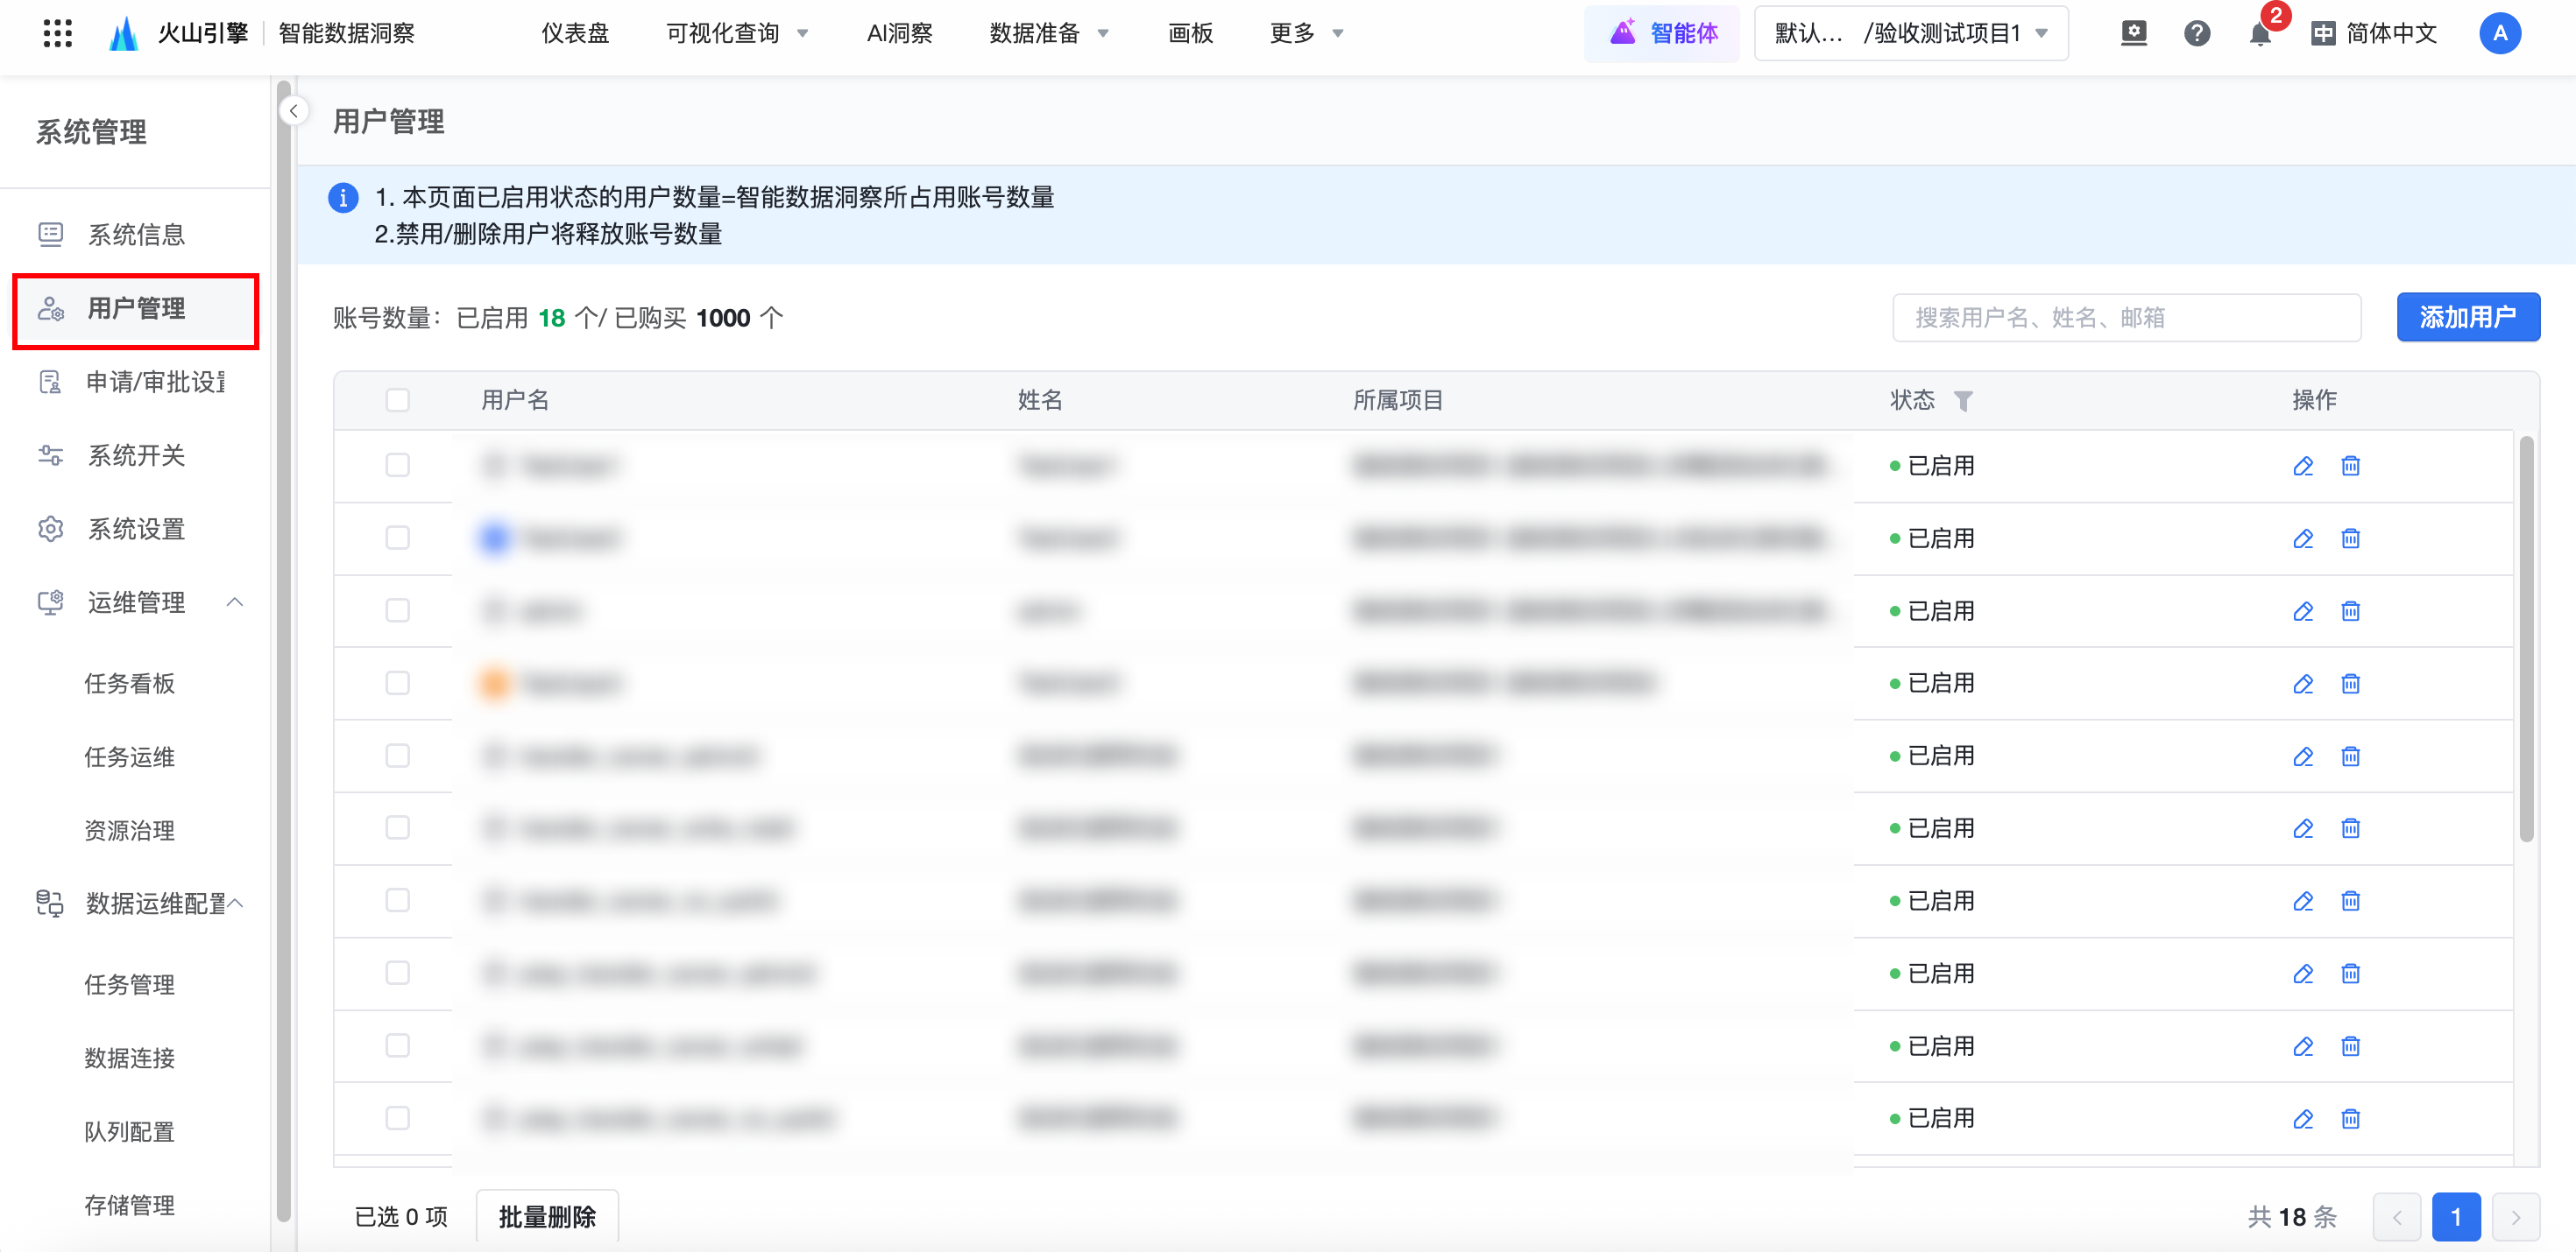Click delete icon in second user row
The image size is (2576, 1252).
click(2350, 538)
